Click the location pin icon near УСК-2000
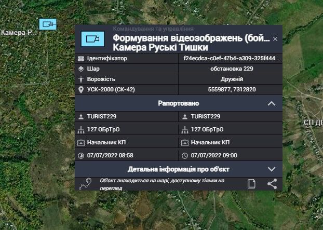This screenshot has height=230, width=323. point(81,90)
